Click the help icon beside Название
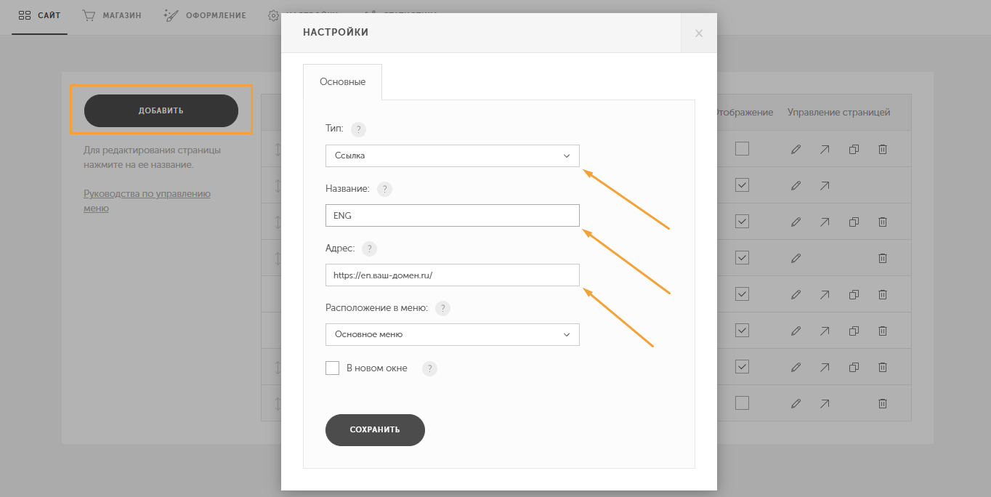 click(x=384, y=189)
